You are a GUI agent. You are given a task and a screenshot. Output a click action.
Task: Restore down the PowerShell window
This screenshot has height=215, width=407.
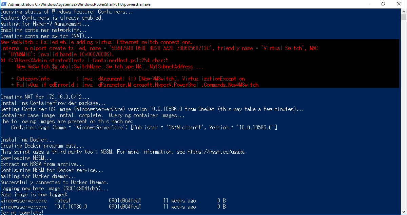[x=384, y=4]
